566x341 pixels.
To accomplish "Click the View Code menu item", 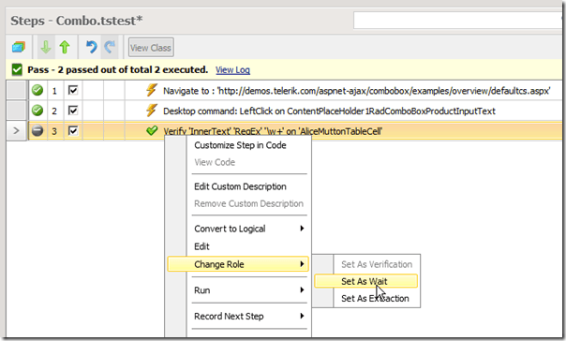I will [215, 162].
